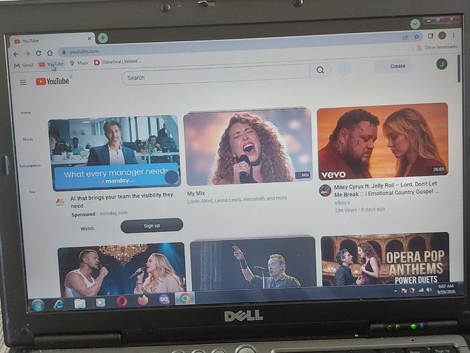Click the page vertical scrollbar
The height and width of the screenshot is (353, 470).
pos(459,69)
